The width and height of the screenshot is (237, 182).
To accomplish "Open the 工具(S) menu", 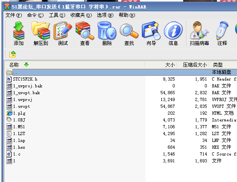I will pos(57,15).
